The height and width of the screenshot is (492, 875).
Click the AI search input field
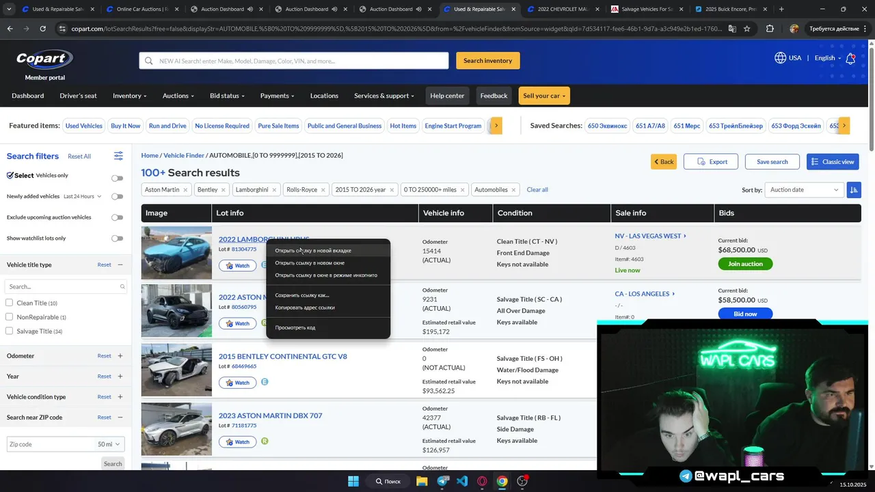pyautogui.click(x=294, y=61)
